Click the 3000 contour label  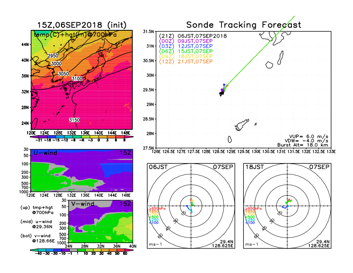56,63
